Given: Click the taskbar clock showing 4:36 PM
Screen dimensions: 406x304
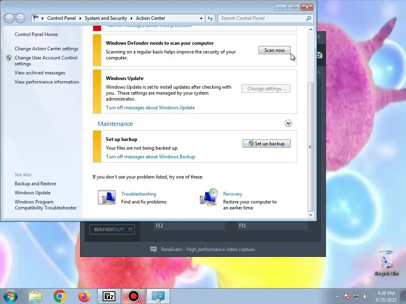Looking at the screenshot, I should pyautogui.click(x=386, y=296).
